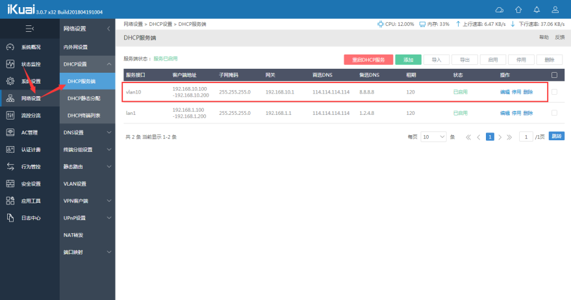Click the 应用工具 grid icon
This screenshot has width=571, height=300.
pos(10,201)
